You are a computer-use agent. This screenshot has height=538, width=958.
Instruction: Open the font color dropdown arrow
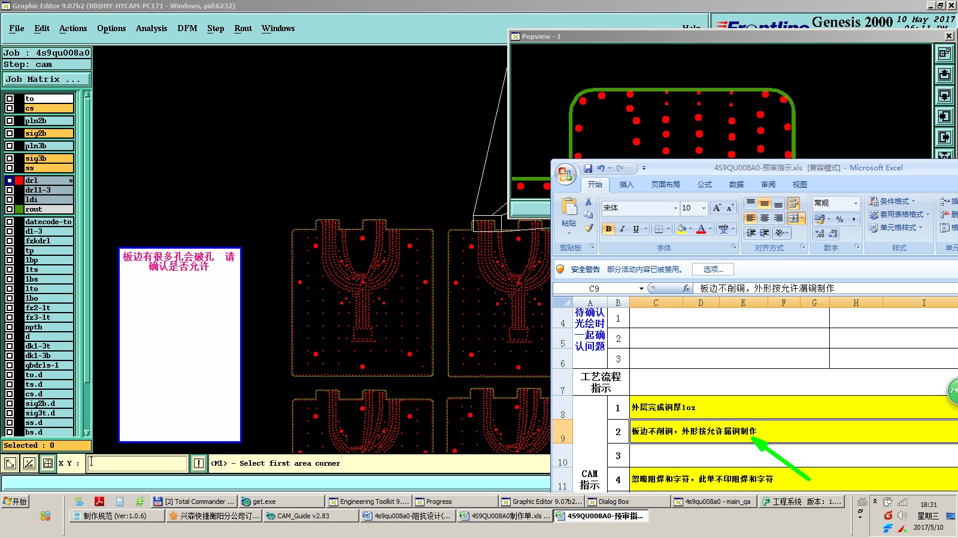click(x=711, y=228)
